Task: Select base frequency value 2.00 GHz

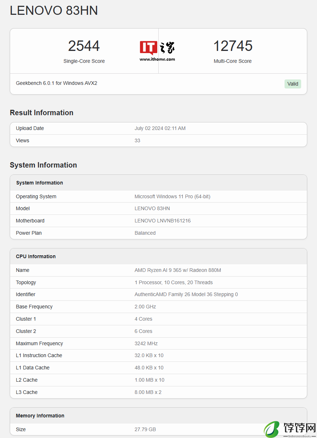Action: [145, 307]
